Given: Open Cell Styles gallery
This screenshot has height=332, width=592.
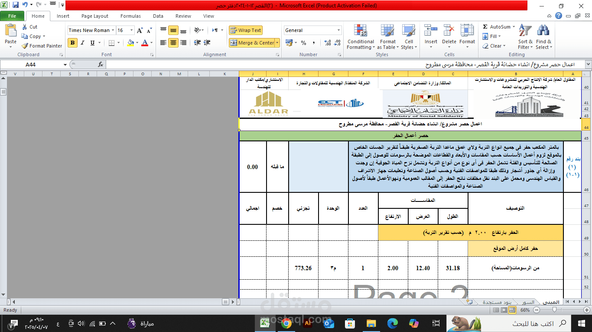Looking at the screenshot, I should (x=409, y=37).
